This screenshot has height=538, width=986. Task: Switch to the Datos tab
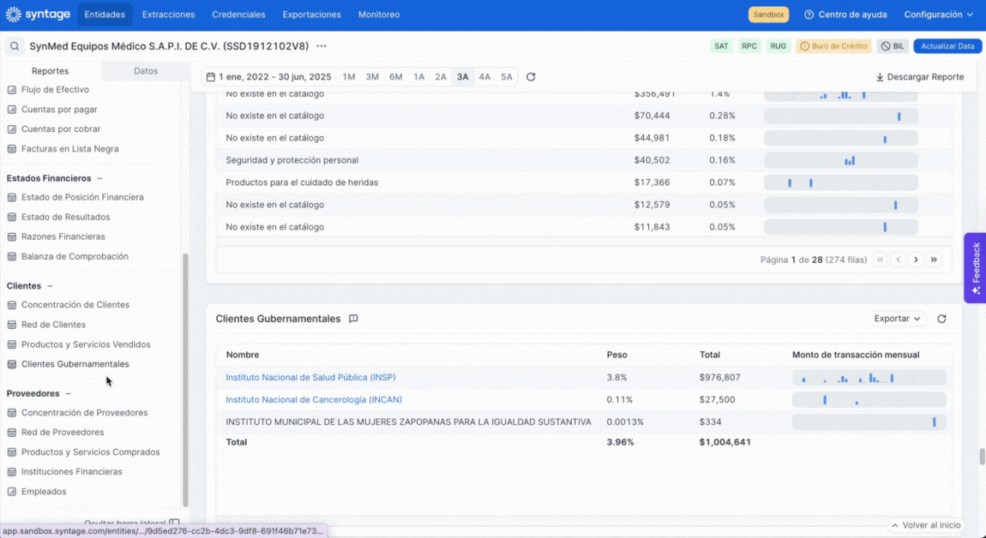click(145, 71)
